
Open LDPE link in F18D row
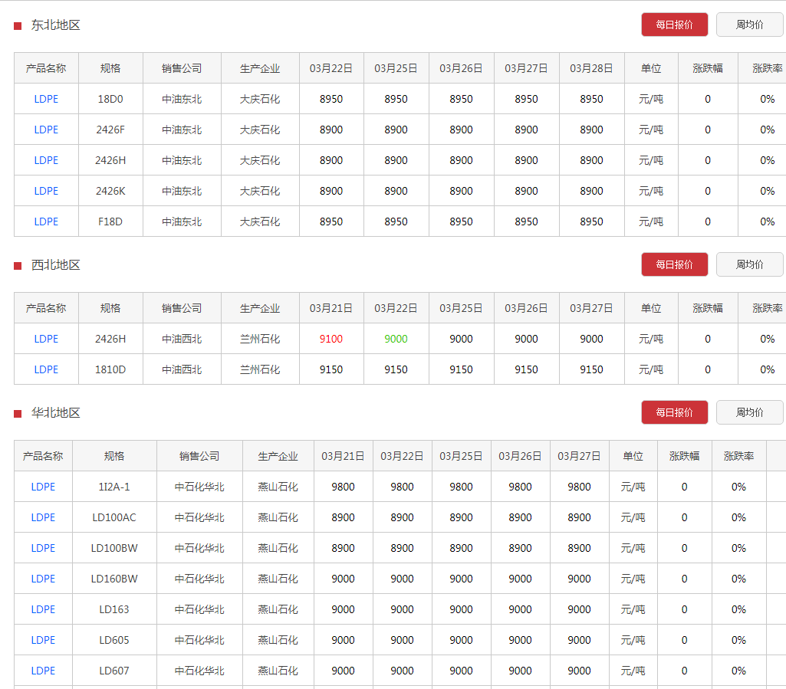(x=46, y=221)
